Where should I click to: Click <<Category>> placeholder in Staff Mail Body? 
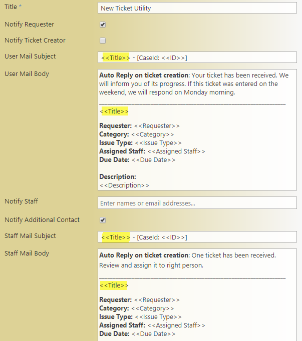(x=153, y=308)
